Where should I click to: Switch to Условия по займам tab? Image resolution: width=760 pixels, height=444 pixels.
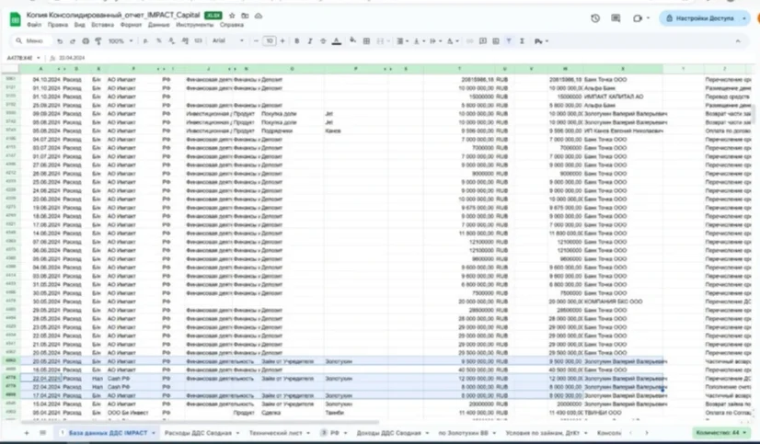coord(547,433)
